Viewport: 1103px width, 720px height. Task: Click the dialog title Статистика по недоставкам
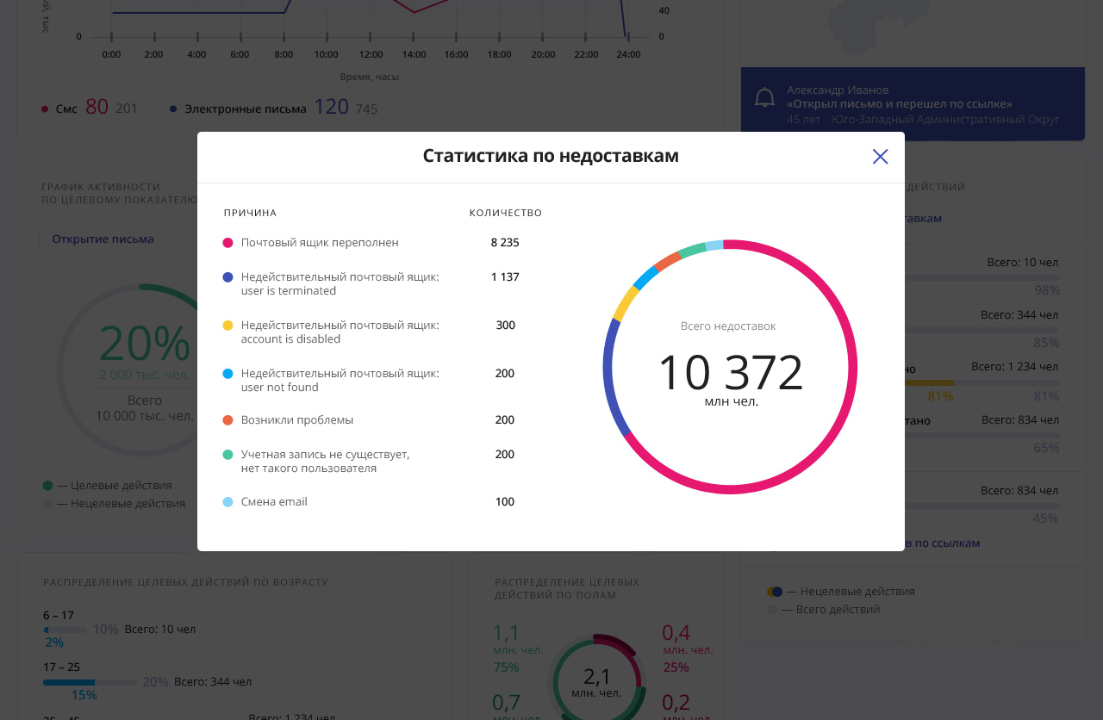551,156
